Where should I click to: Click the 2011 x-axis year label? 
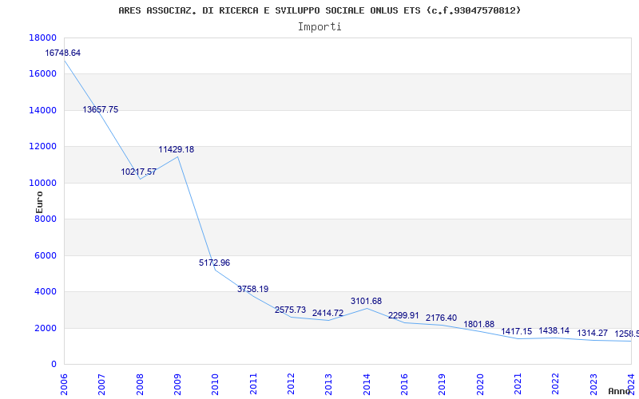click(253, 385)
